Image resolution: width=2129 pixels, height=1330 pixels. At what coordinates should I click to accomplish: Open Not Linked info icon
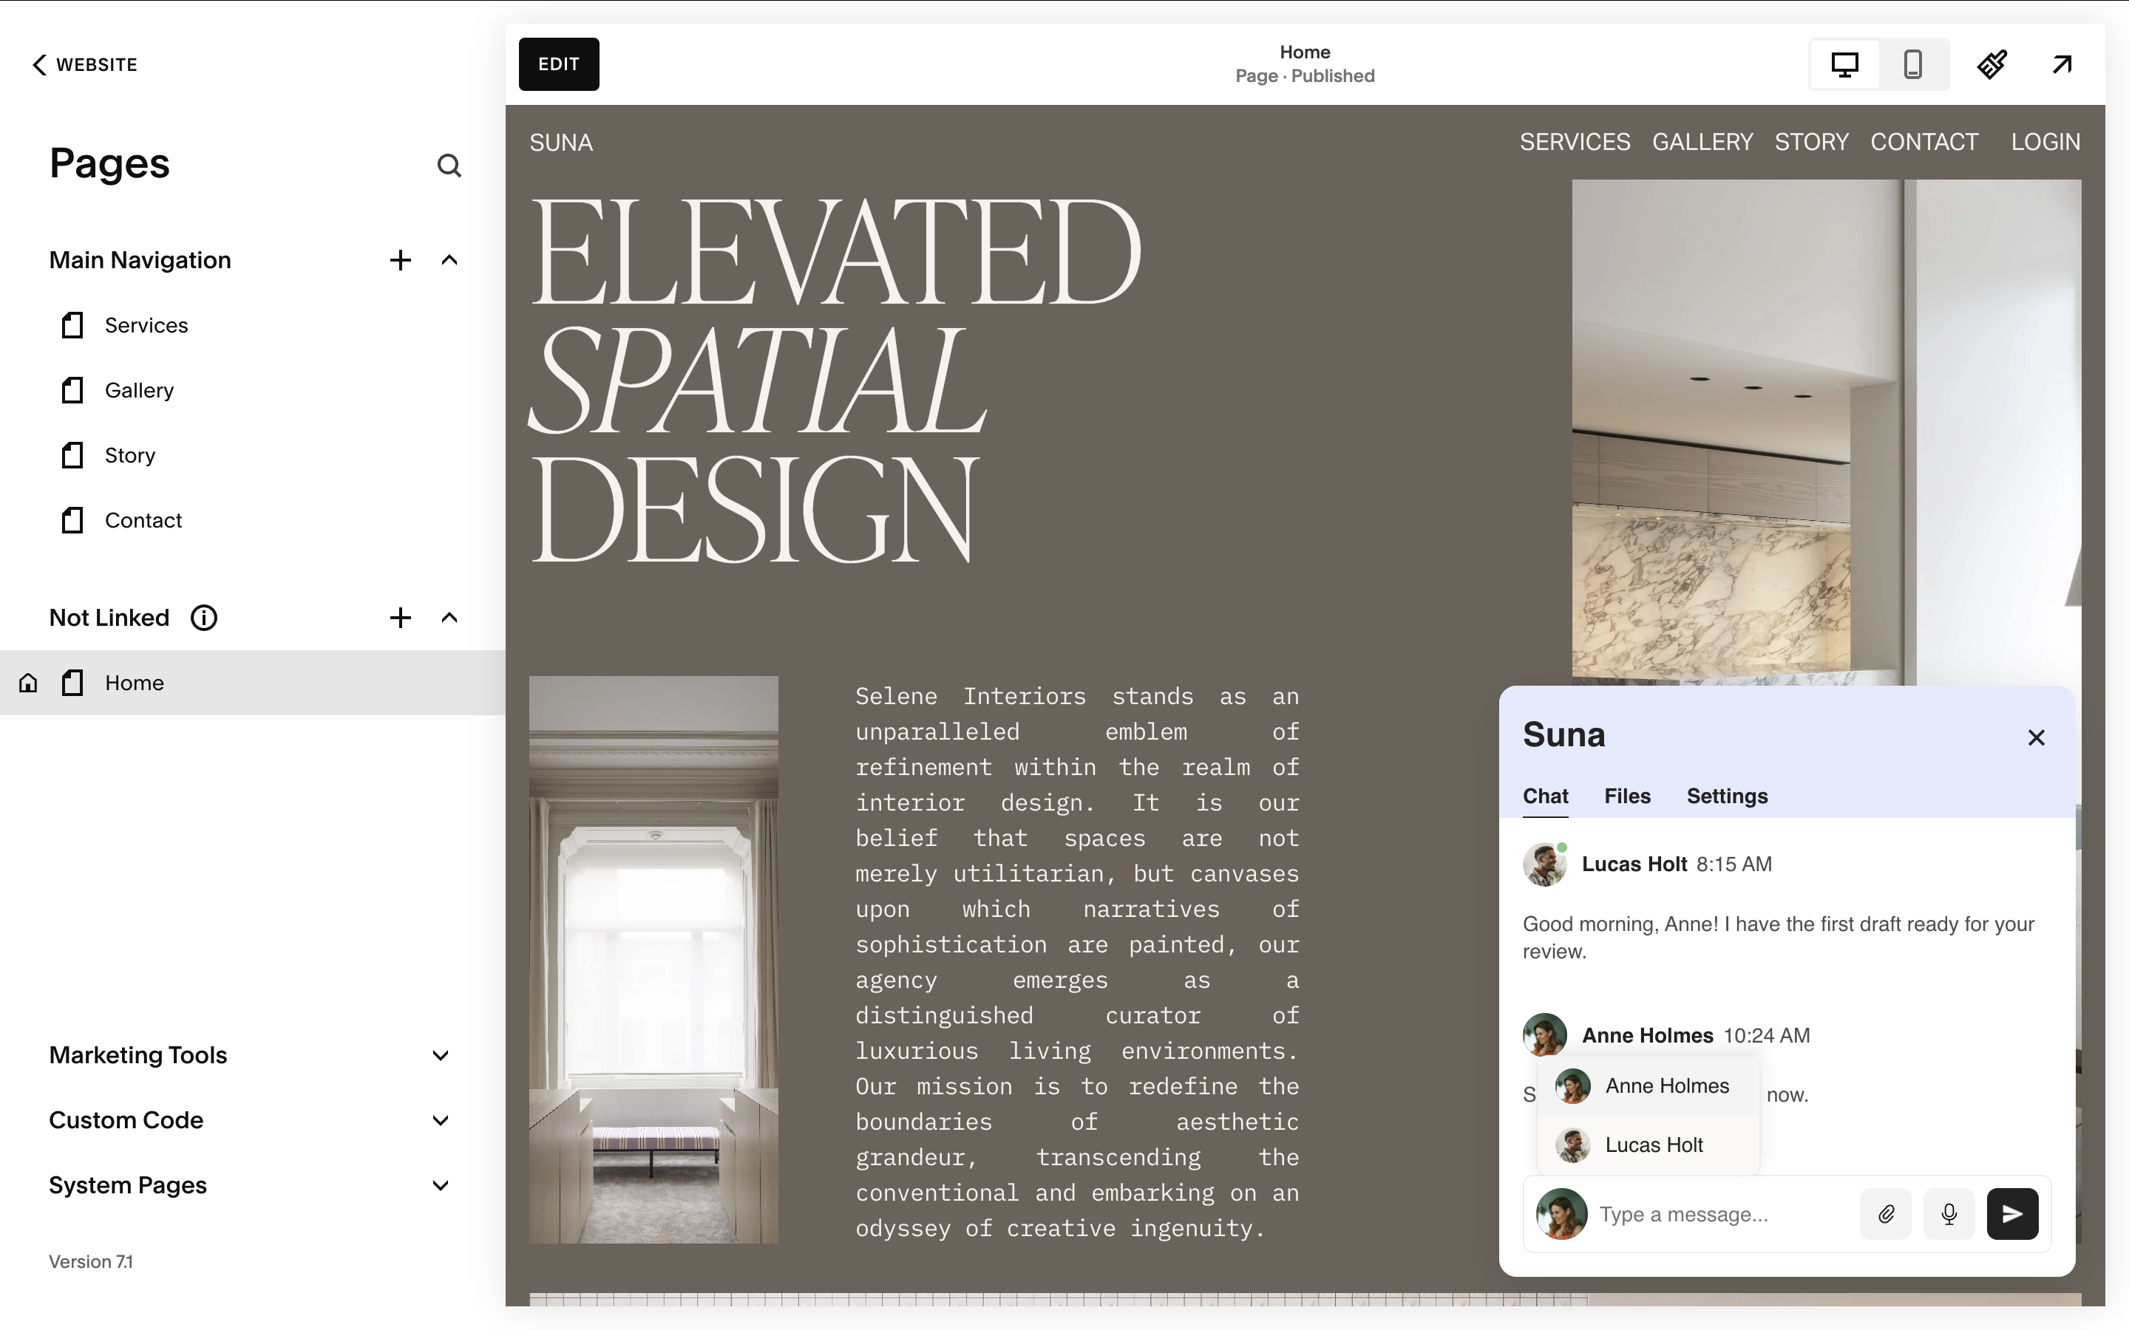(204, 618)
